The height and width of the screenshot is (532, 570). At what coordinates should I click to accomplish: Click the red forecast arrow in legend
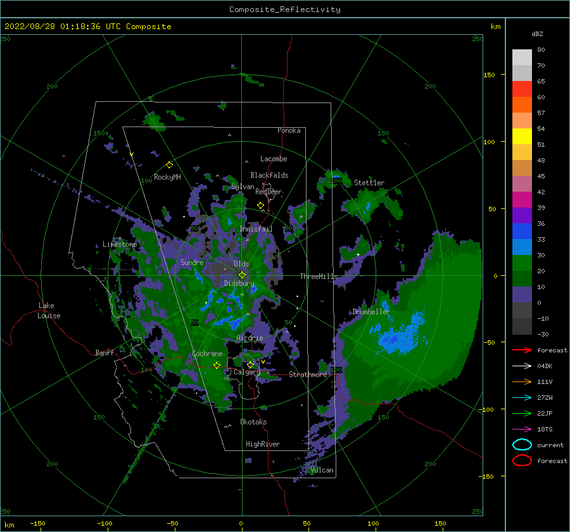coord(522,350)
